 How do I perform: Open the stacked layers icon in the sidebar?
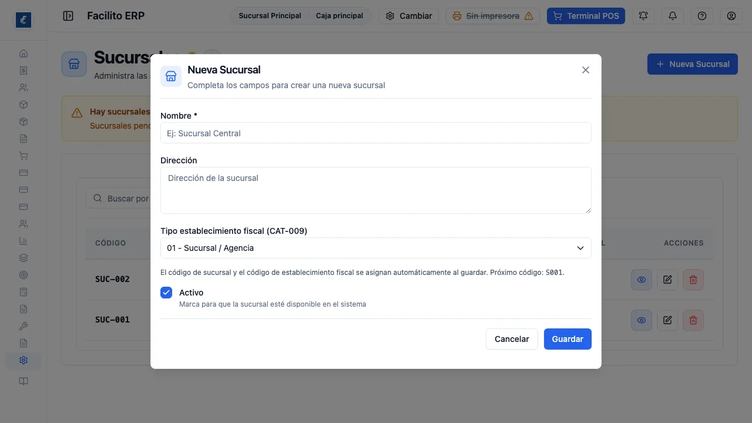pos(23,258)
